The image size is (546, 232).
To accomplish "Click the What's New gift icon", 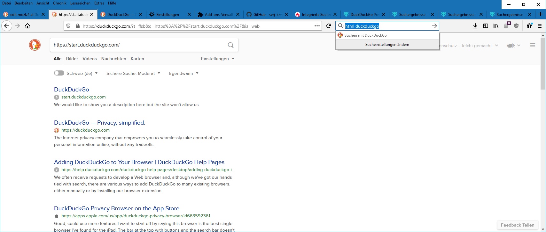I will (529, 26).
